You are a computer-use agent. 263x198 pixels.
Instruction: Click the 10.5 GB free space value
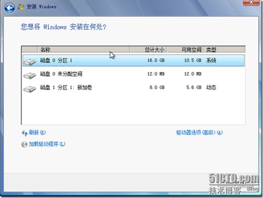193,61
